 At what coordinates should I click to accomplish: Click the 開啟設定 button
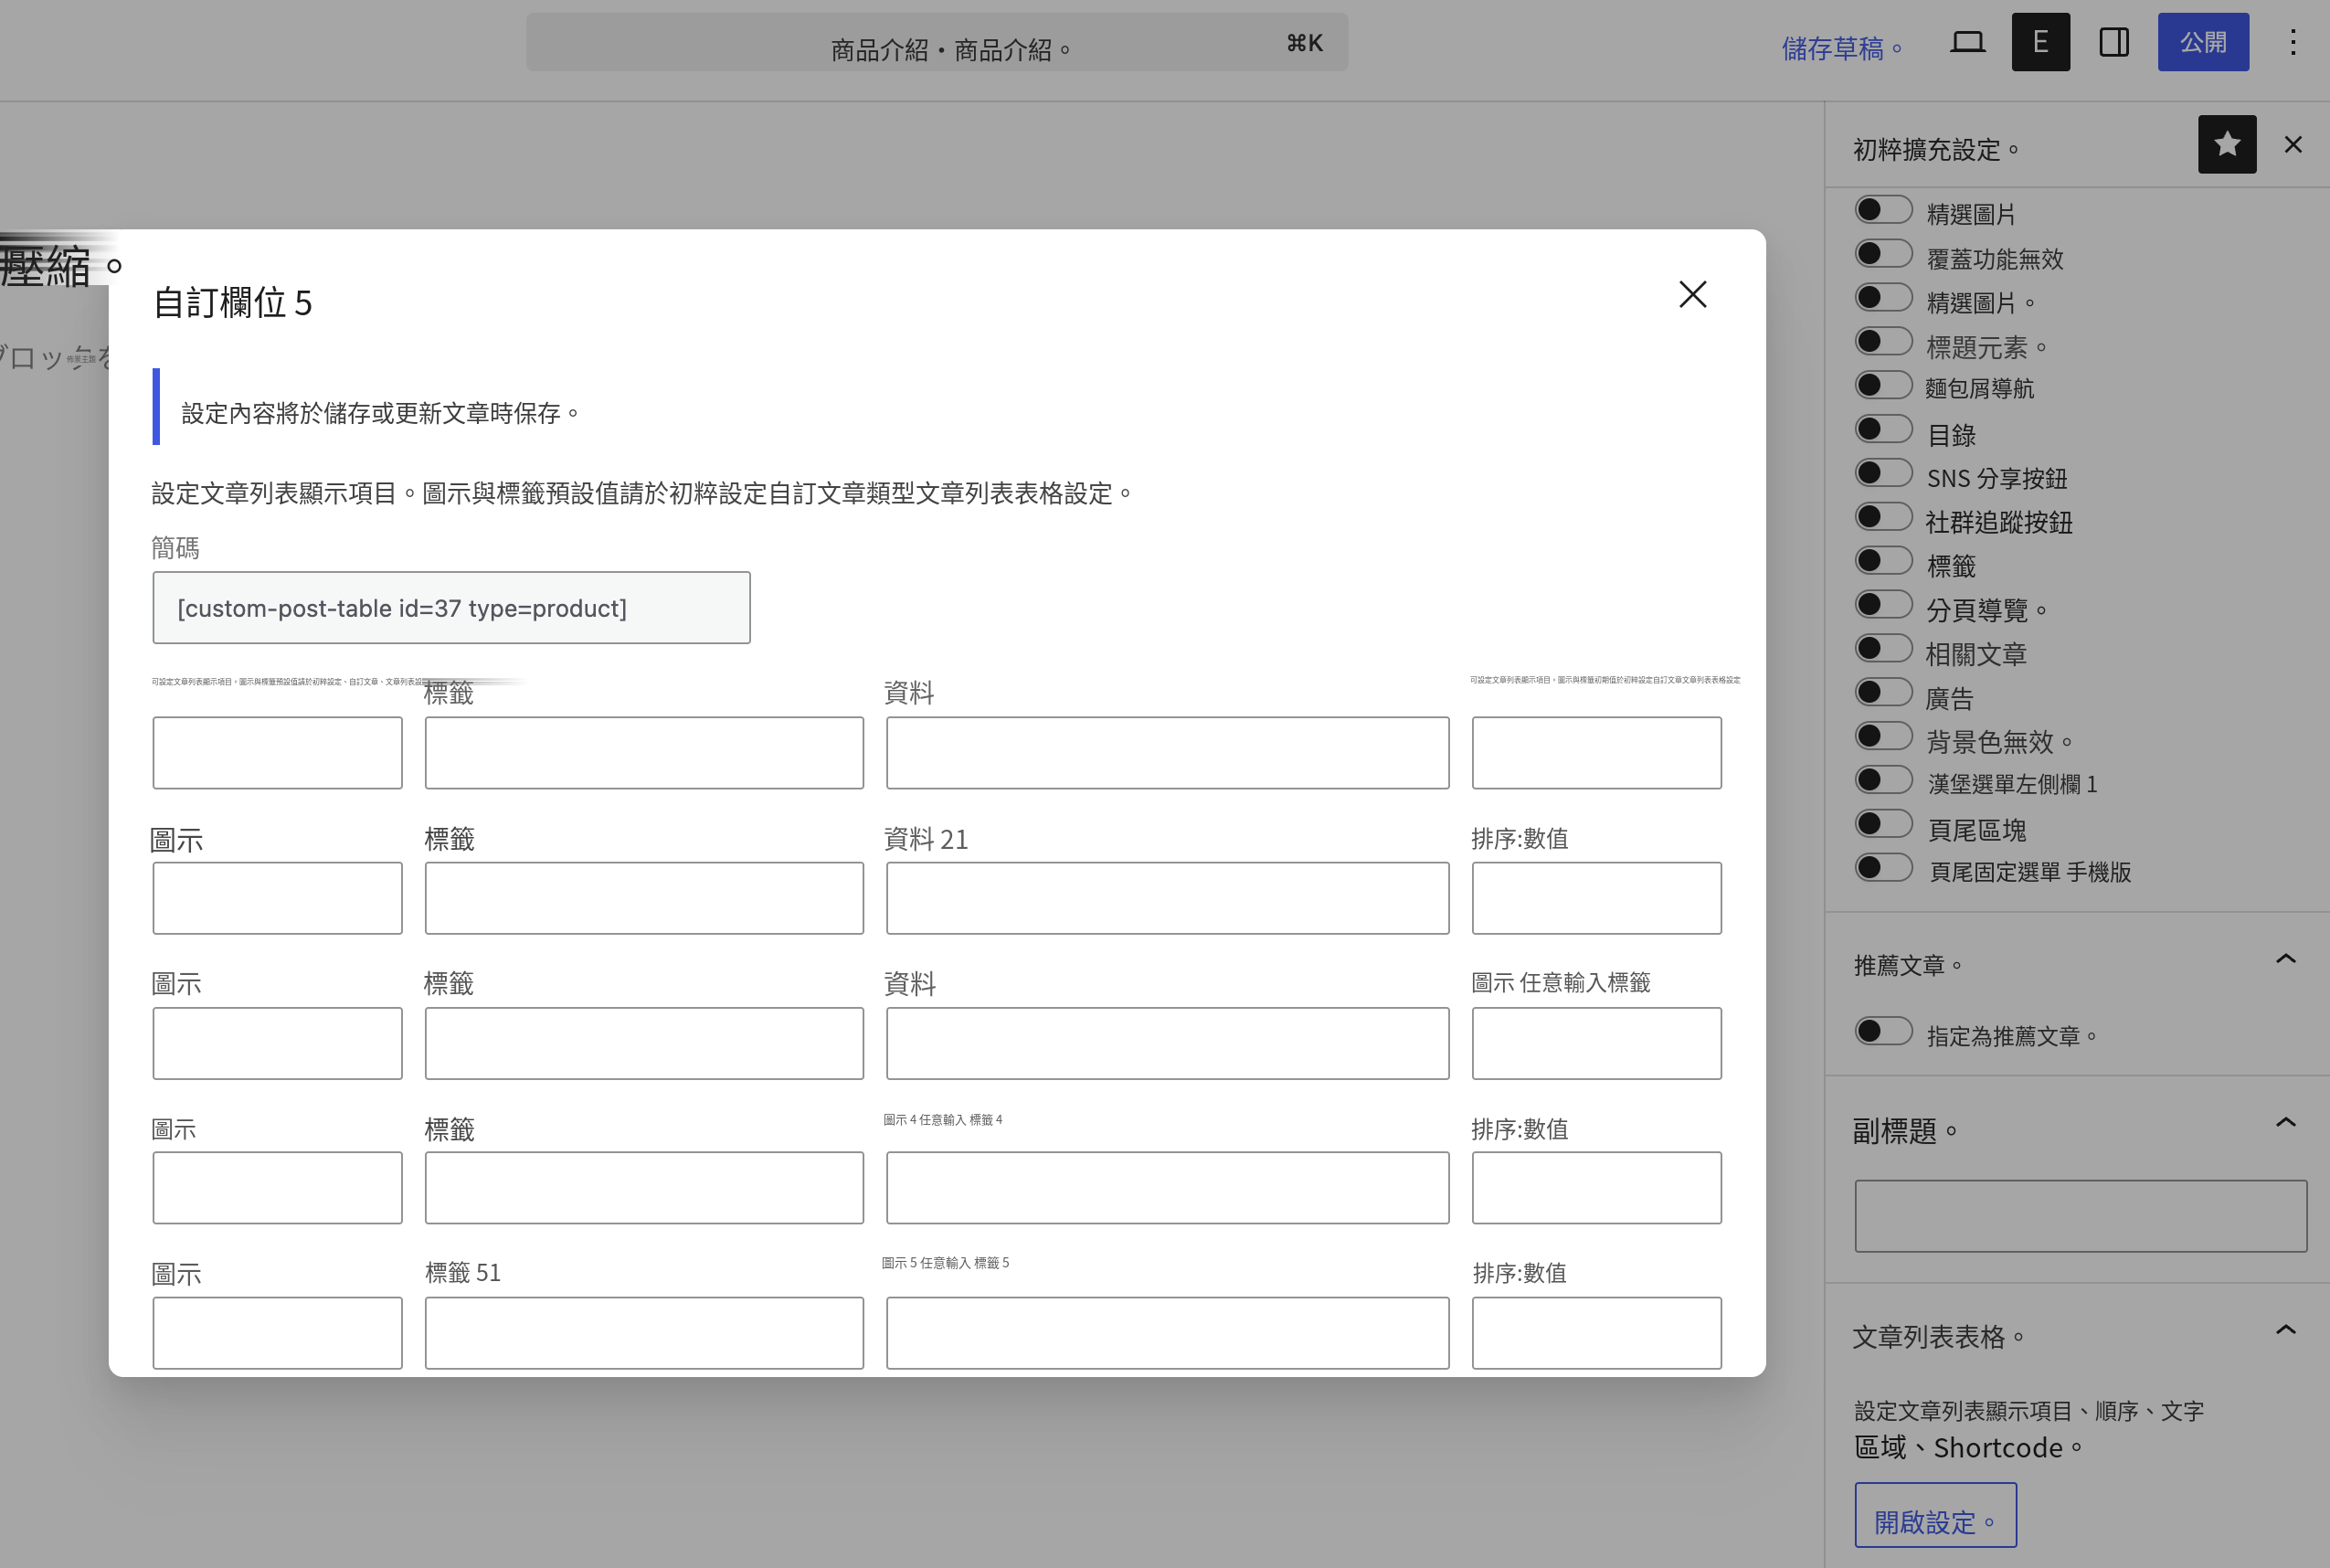click(x=1935, y=1515)
